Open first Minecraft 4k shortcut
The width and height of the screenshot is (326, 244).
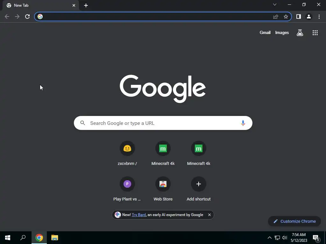tap(163, 154)
